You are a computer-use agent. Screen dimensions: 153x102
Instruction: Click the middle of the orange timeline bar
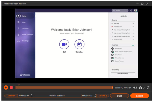pyautogui.click(x=65, y=88)
